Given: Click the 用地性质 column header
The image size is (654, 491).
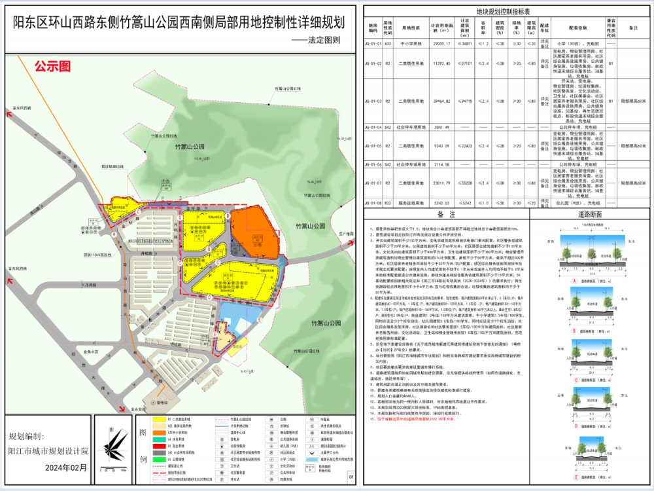Looking at the screenshot, I should pyautogui.click(x=411, y=28).
